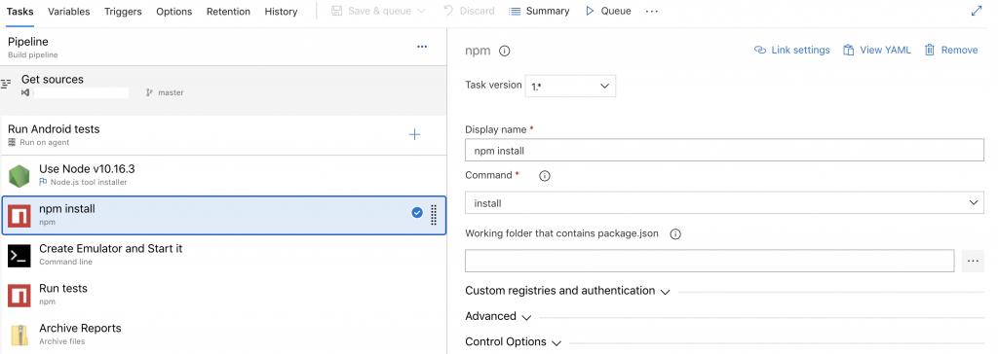
Task: Open the Pipeline more options ellipsis
Action: pos(422,47)
